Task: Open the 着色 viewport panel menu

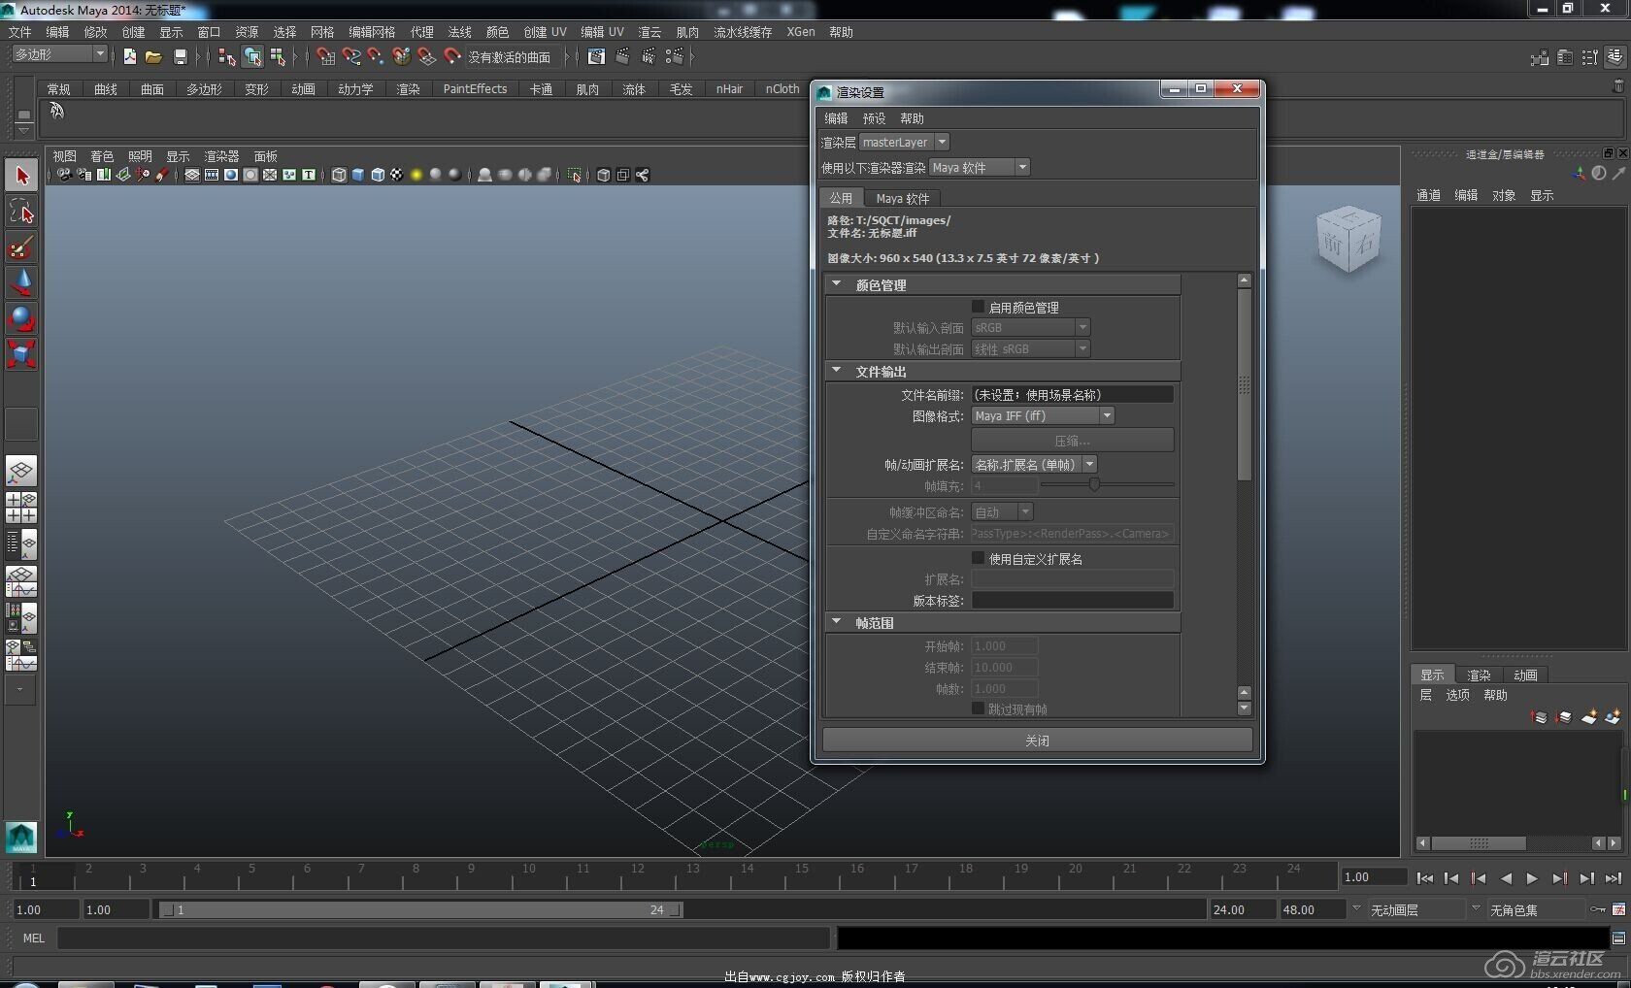Action: click(102, 156)
